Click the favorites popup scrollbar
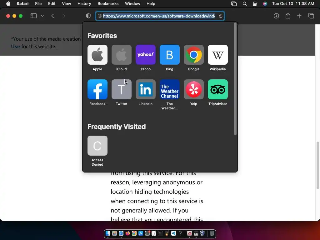320x240 pixels. [x=235, y=79]
